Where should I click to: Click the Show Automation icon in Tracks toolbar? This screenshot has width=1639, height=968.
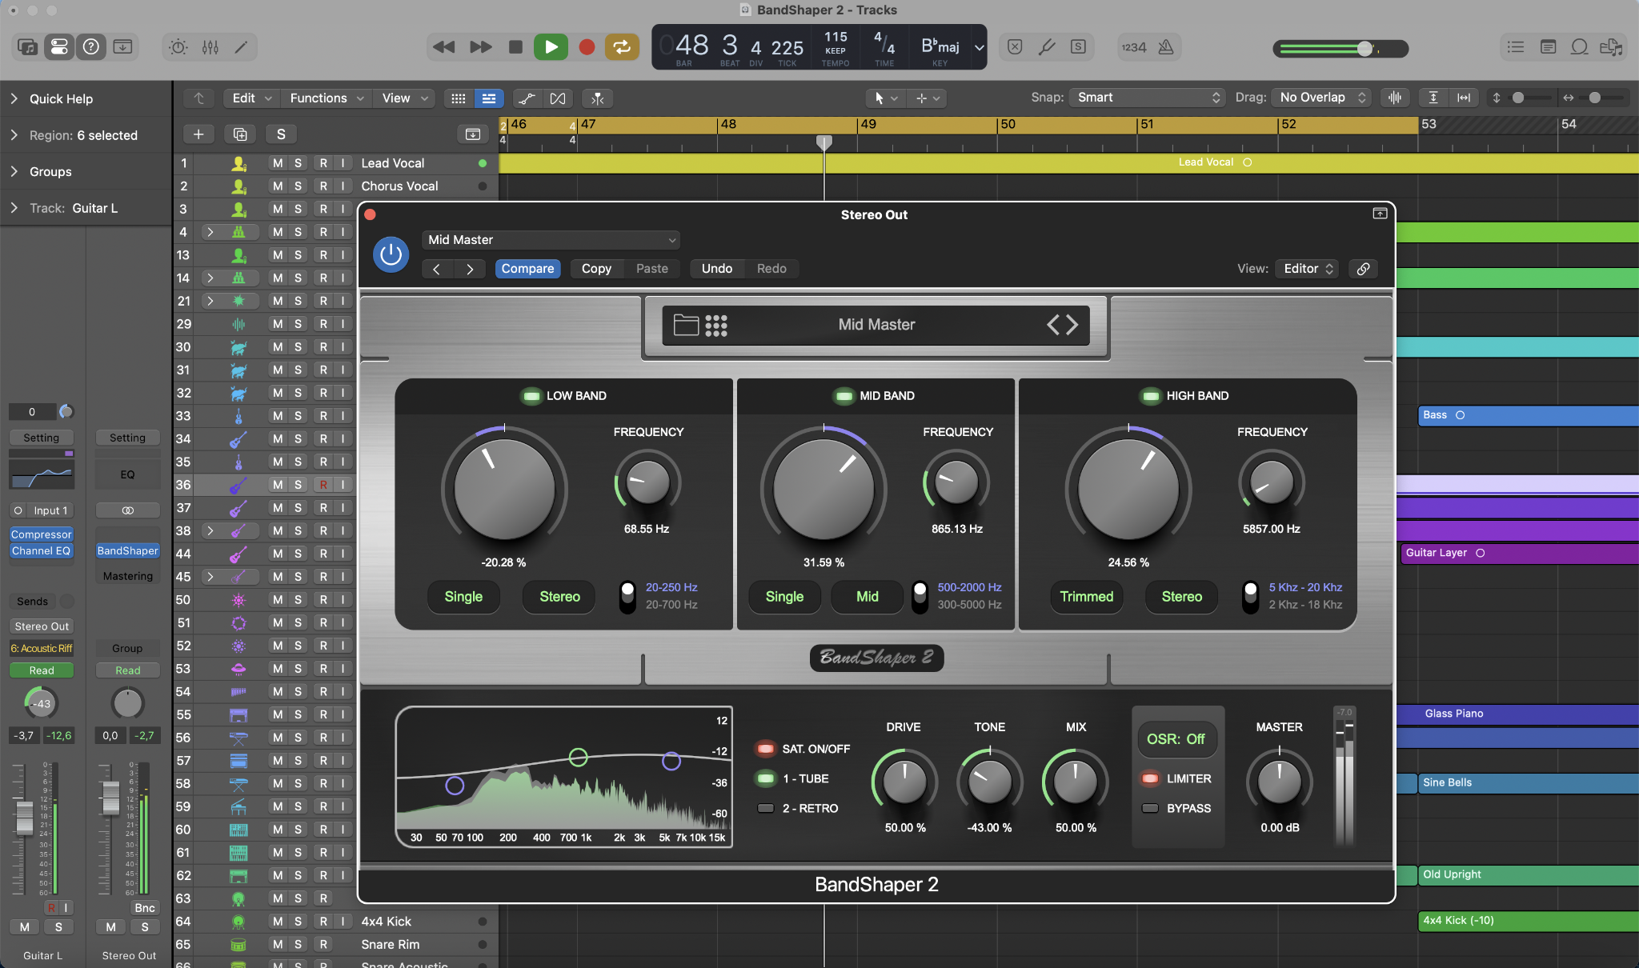click(527, 98)
